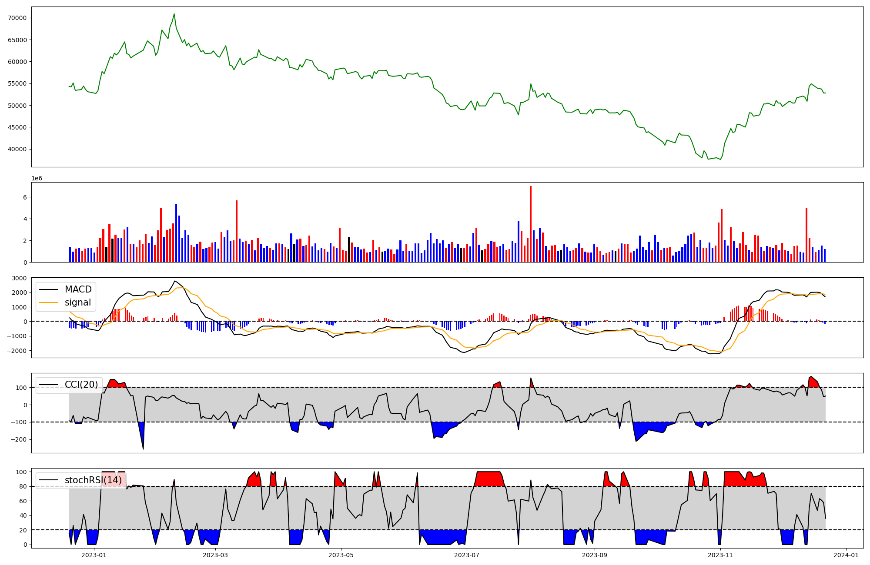Image resolution: width=870 pixels, height=565 pixels.
Task: Click the stochRSI(14) legend label
Action: pyautogui.click(x=93, y=480)
